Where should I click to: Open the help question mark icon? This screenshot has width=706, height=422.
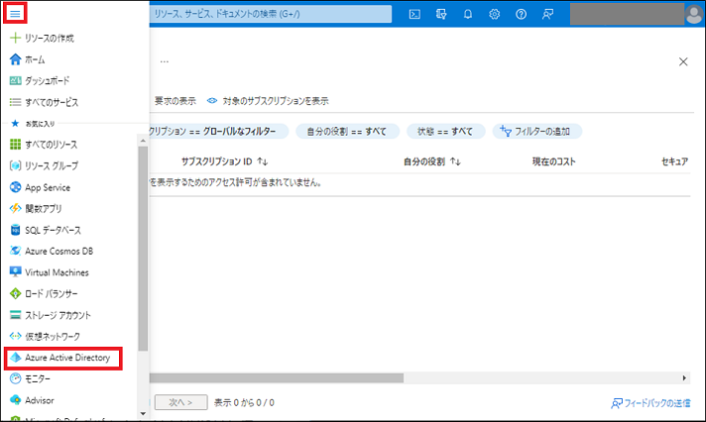(521, 14)
